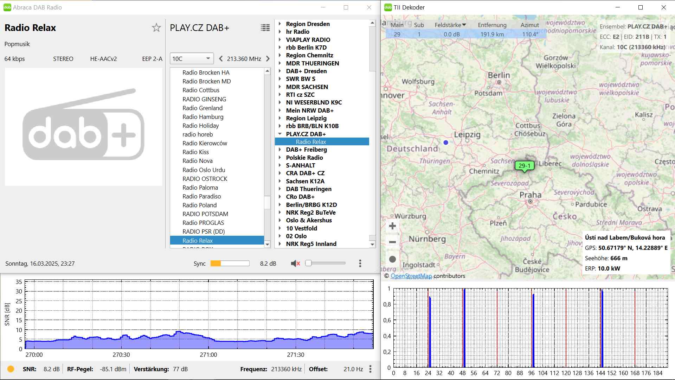Expand the MDR SACHSEN ensemble
Screen dimensions: 675x380
pos(280,87)
